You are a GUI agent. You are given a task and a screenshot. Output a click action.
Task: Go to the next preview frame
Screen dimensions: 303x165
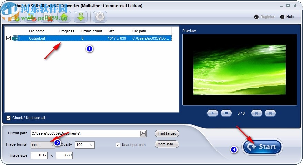point(270,113)
